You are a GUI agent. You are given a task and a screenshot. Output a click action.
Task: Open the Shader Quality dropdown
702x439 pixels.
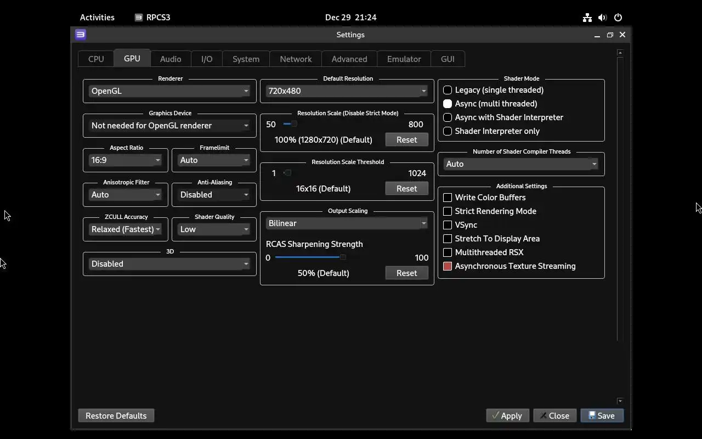click(214, 229)
